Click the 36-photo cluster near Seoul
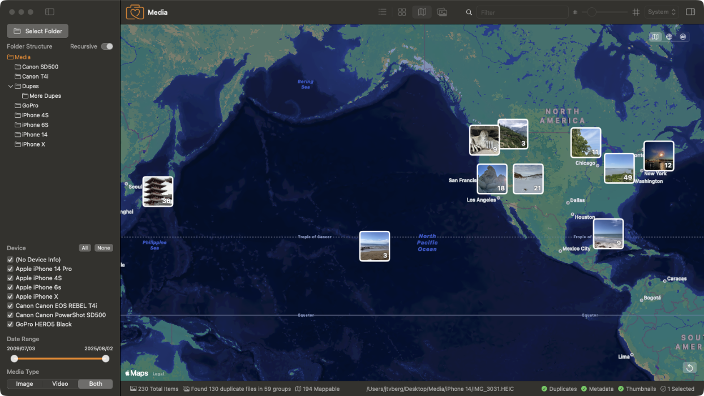 [158, 191]
